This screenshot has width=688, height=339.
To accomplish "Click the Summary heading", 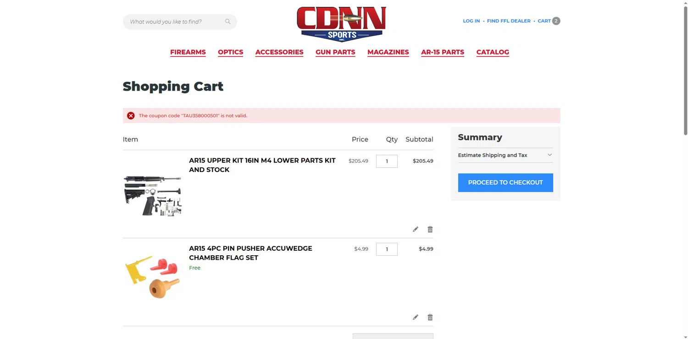I will (480, 137).
